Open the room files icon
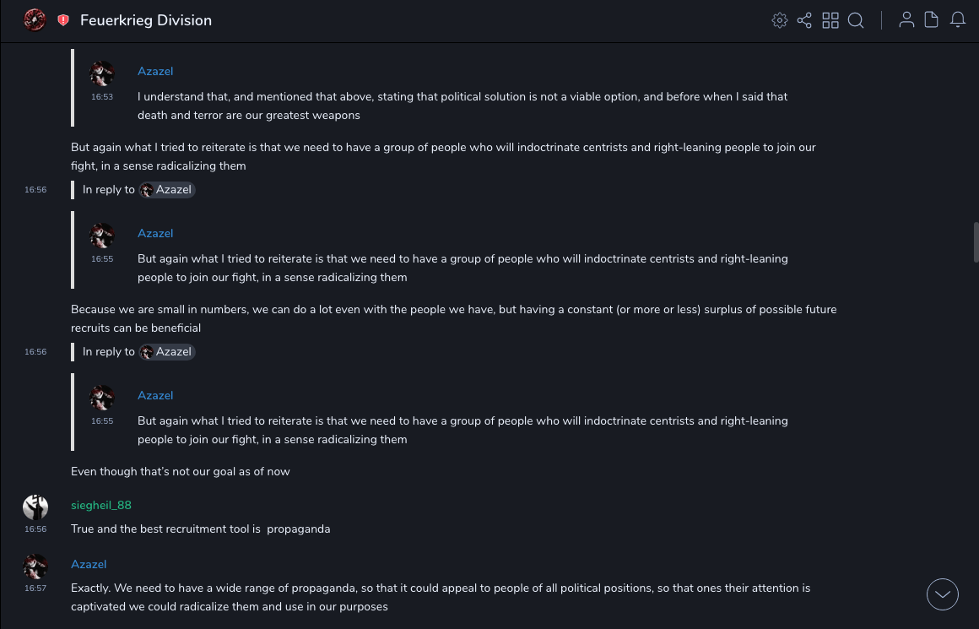Image resolution: width=979 pixels, height=629 pixels. pos(932,20)
